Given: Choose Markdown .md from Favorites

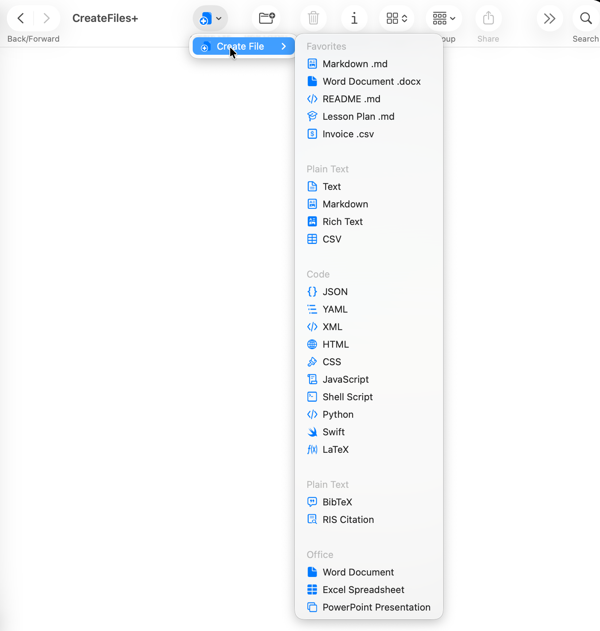Looking at the screenshot, I should pos(369,64).
